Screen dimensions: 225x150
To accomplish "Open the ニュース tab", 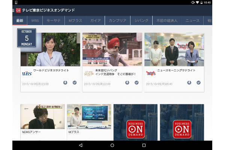I will tap(192, 21).
